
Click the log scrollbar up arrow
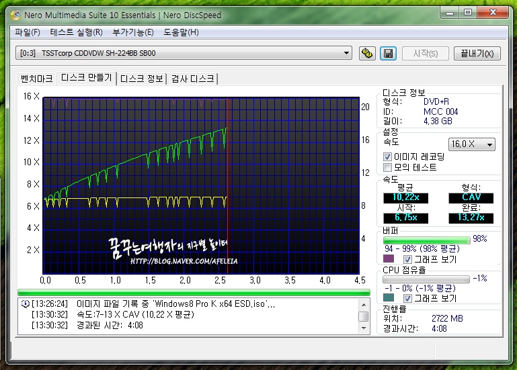[x=363, y=305]
